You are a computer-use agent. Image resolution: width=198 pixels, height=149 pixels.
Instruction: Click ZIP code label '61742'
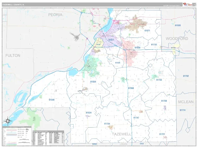coord(173,48)
